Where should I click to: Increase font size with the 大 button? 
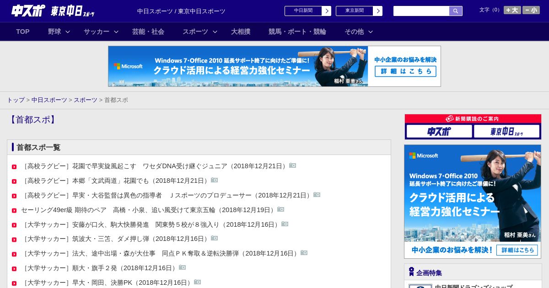(x=512, y=10)
